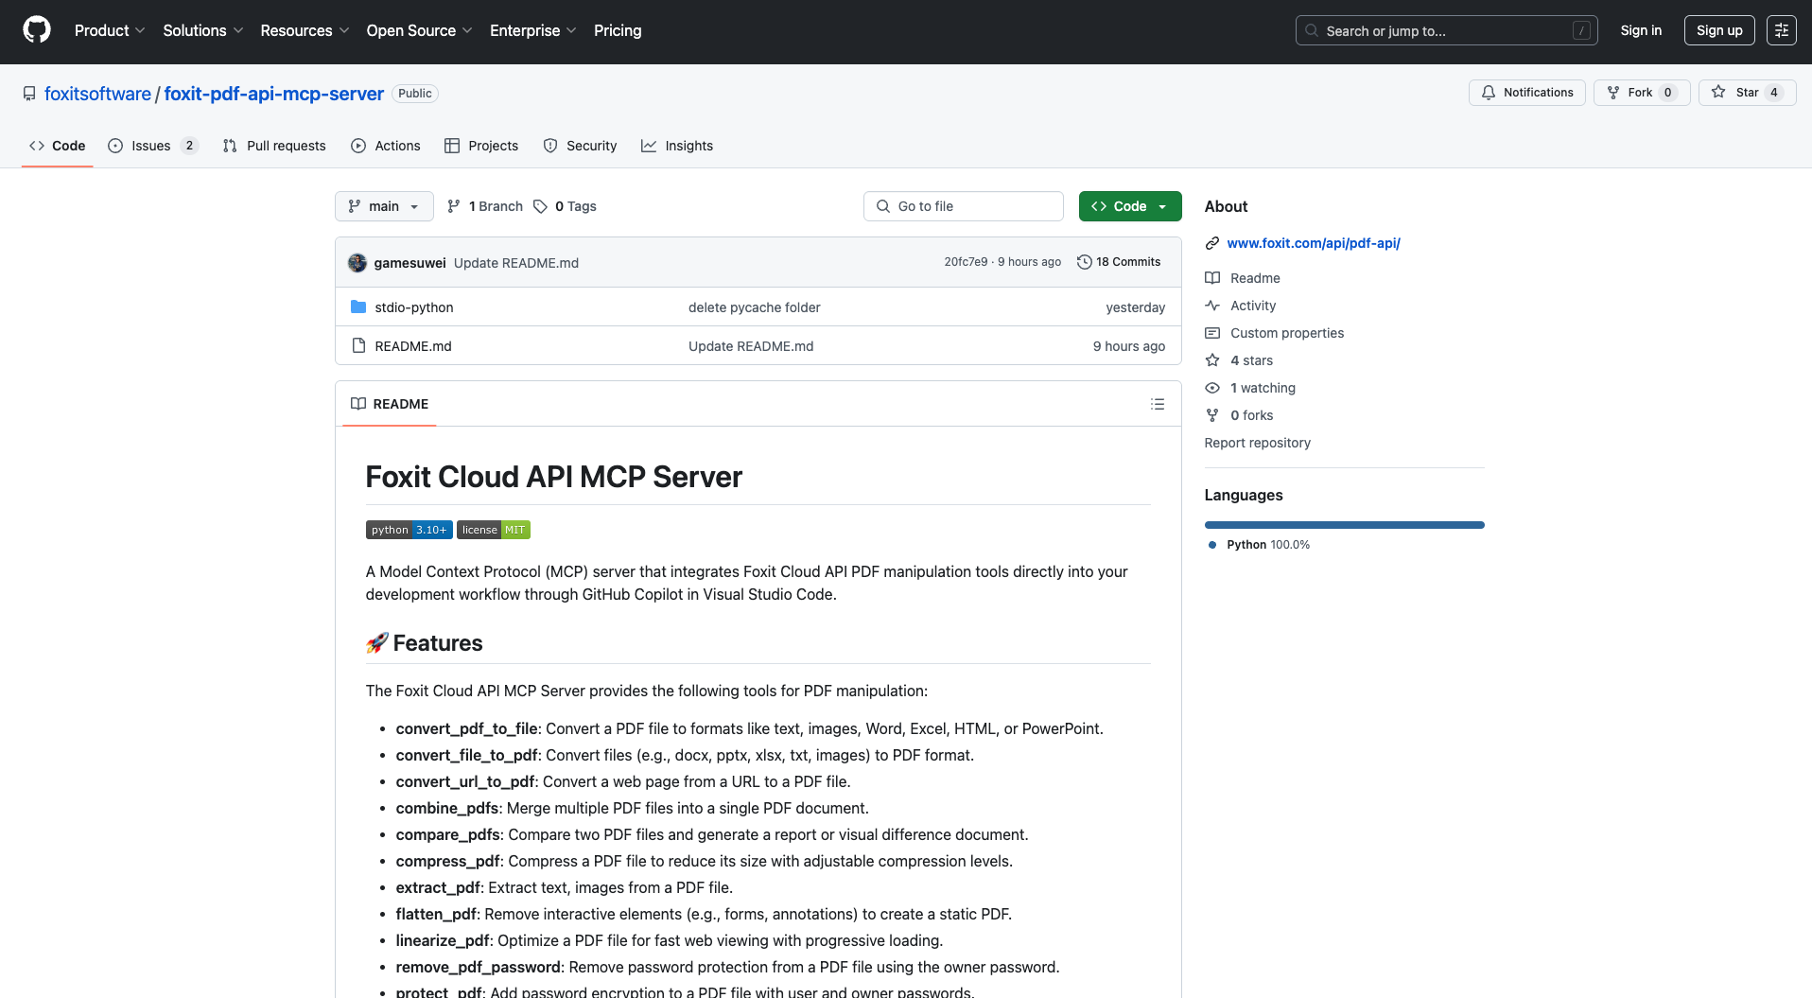
Task: View the commits history clock icon
Action: (x=1084, y=262)
